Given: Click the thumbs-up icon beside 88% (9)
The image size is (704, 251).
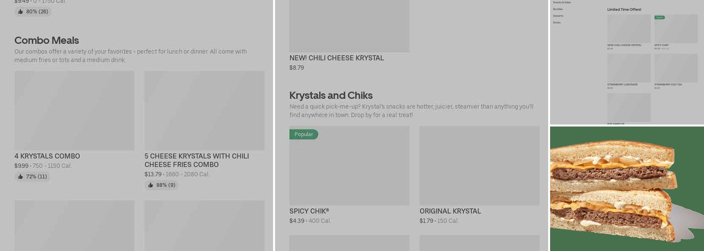Looking at the screenshot, I should pyautogui.click(x=150, y=185).
